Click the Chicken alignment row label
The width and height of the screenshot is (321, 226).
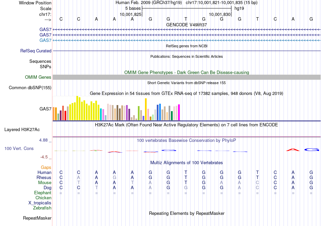point(43,198)
